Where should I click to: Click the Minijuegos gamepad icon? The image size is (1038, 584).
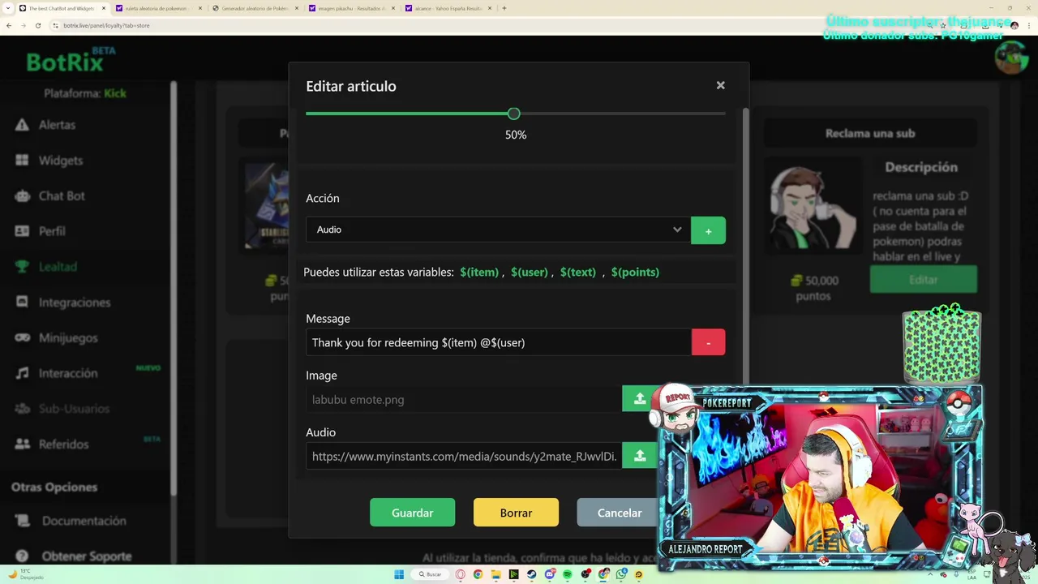(x=23, y=337)
